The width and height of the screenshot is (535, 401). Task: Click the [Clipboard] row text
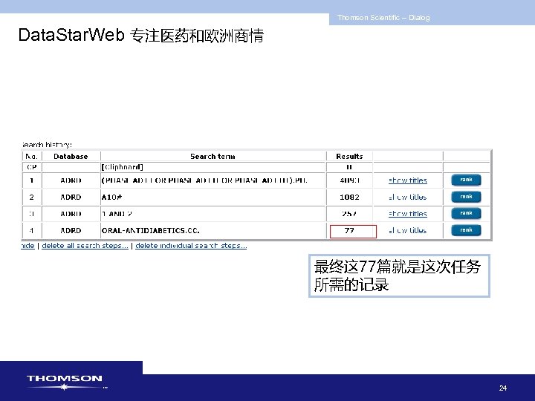pyautogui.click(x=122, y=167)
